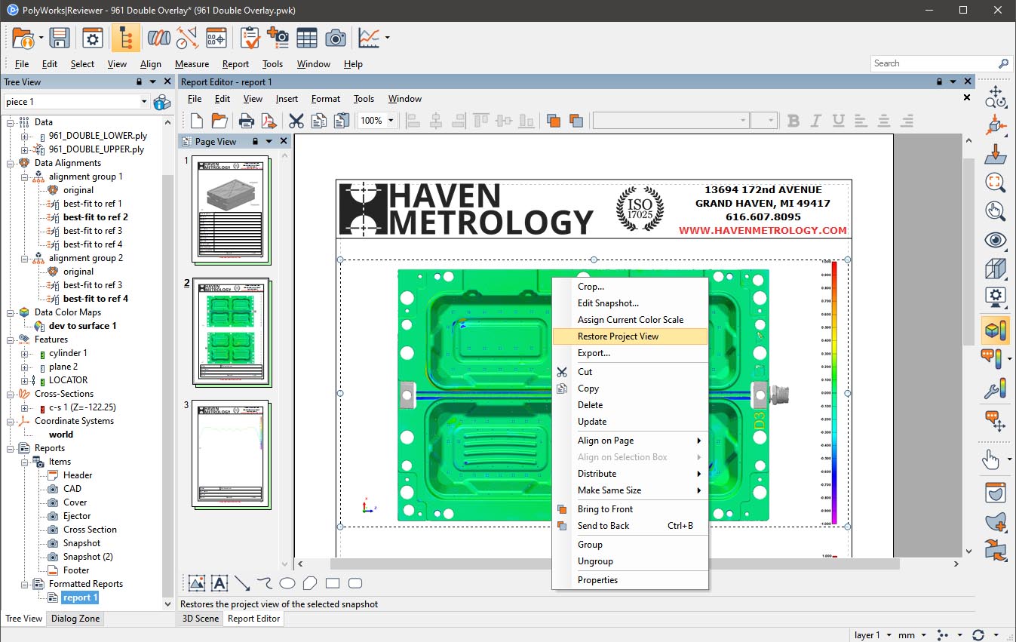
Task: Switch to the 3D Scene tab
Action: [201, 619]
